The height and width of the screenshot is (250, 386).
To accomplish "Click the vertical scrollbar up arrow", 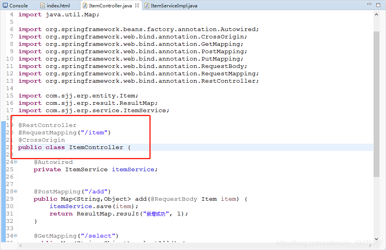I will pyautogui.click(x=376, y=14).
